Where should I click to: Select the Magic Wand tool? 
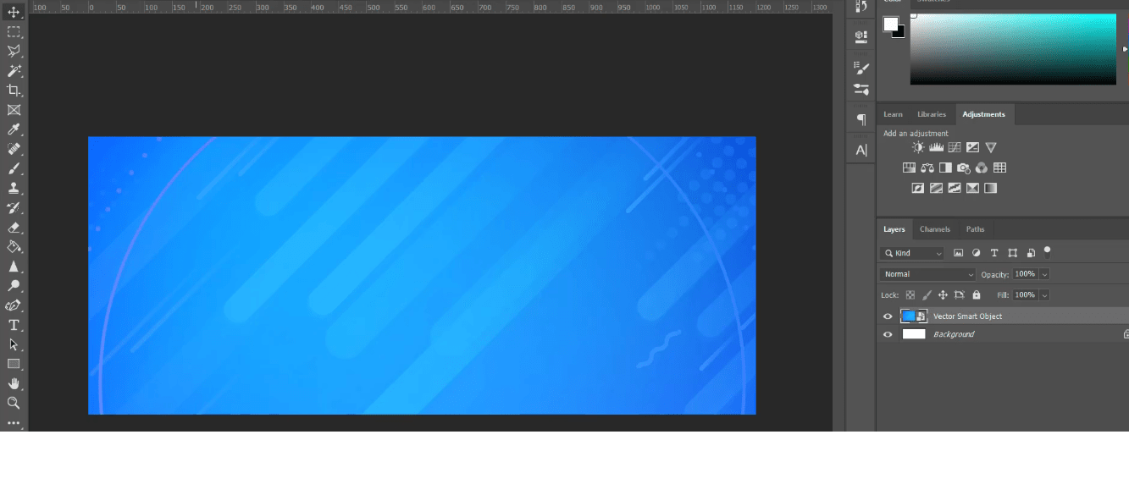click(14, 71)
